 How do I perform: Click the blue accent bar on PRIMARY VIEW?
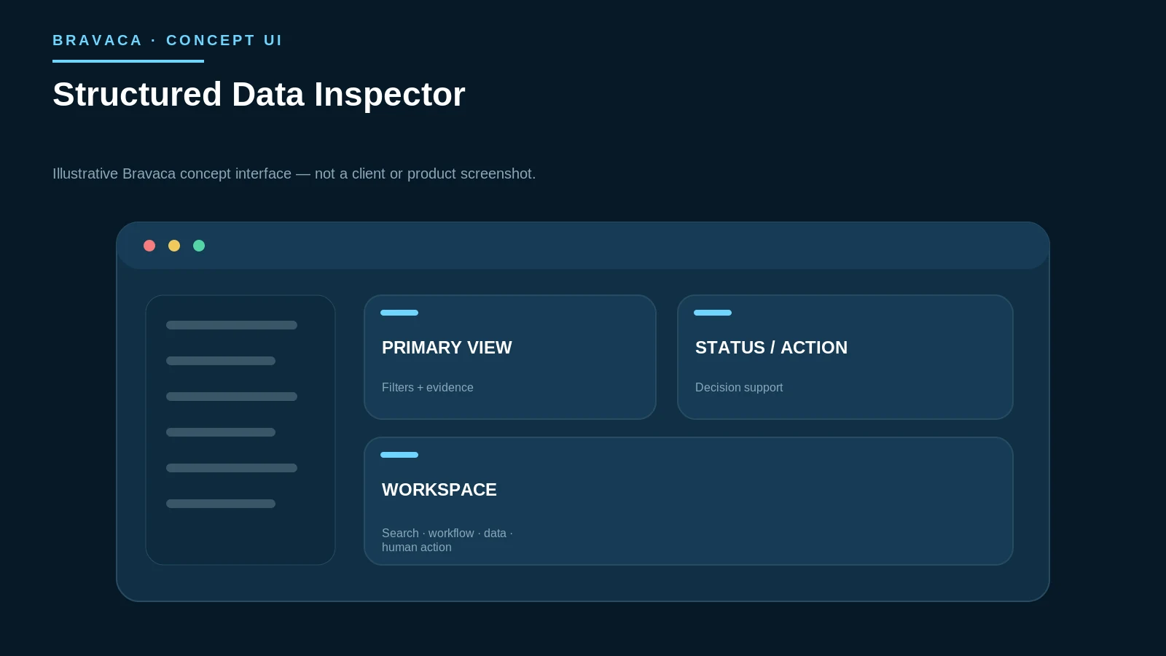[x=399, y=313]
